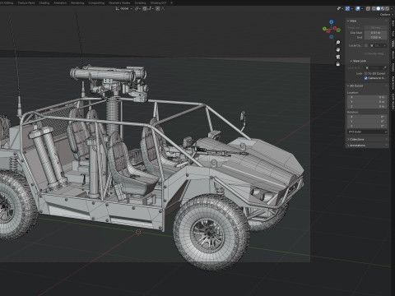395x296 pixels.
Task: Open the transform orientation Global dropdown
Action: point(123,9)
